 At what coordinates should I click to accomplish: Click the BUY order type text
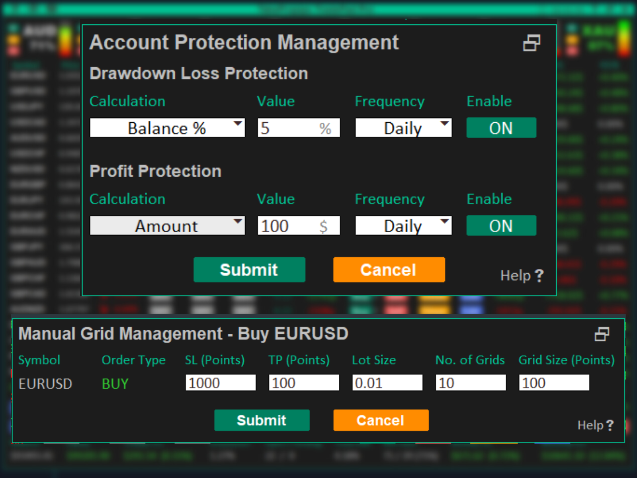pyautogui.click(x=115, y=384)
